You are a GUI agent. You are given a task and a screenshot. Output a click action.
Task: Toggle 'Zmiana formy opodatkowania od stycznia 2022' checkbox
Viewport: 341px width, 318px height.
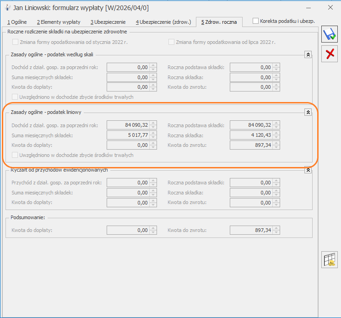click(x=16, y=42)
